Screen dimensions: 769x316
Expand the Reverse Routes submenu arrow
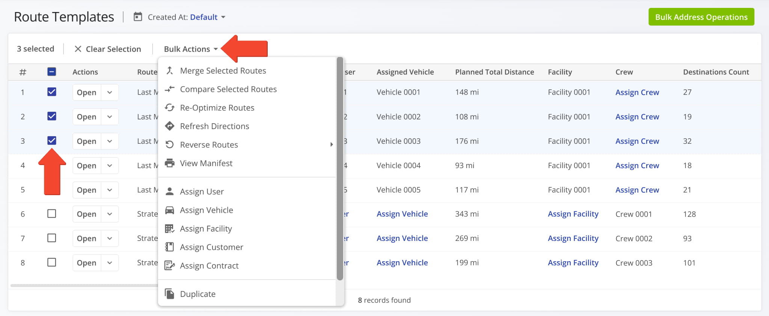(x=331, y=144)
